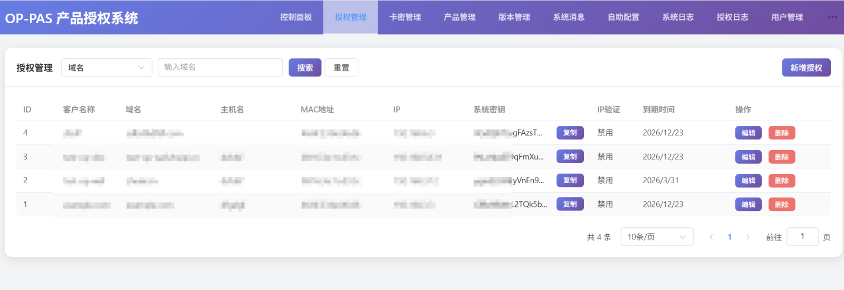Go to 卡密管理 tab
The height and width of the screenshot is (290, 844).
tap(405, 17)
